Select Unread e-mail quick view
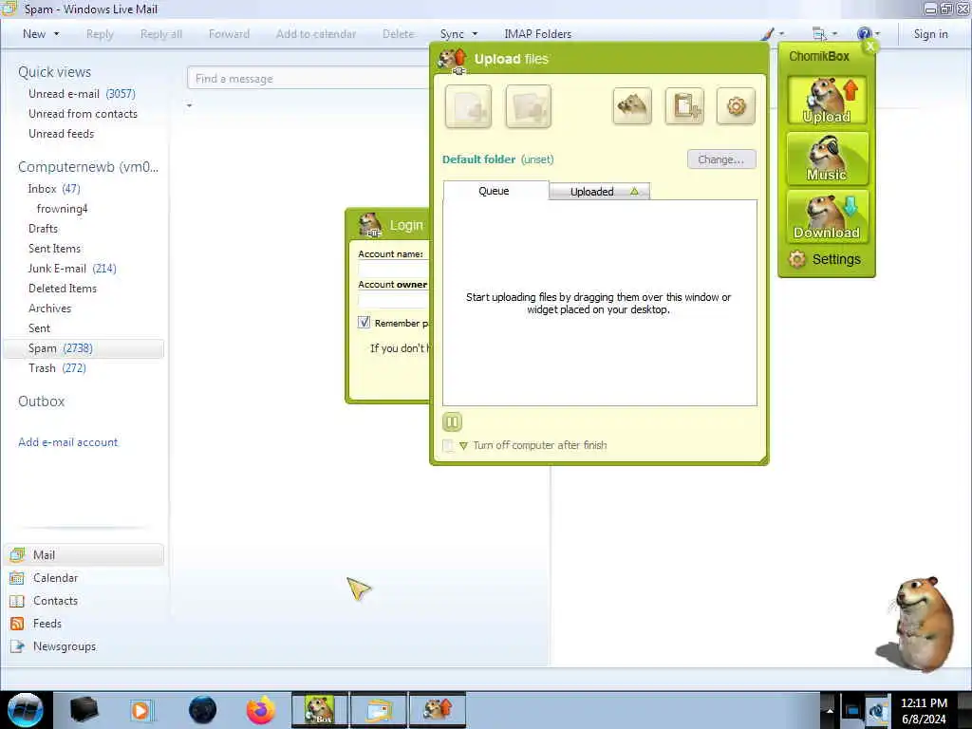 coord(82,94)
